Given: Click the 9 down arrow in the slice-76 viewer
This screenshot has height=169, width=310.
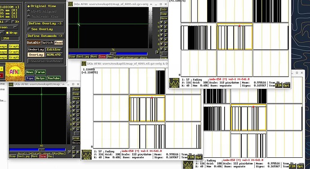Looking at the screenshot, I should tap(162, 44).
